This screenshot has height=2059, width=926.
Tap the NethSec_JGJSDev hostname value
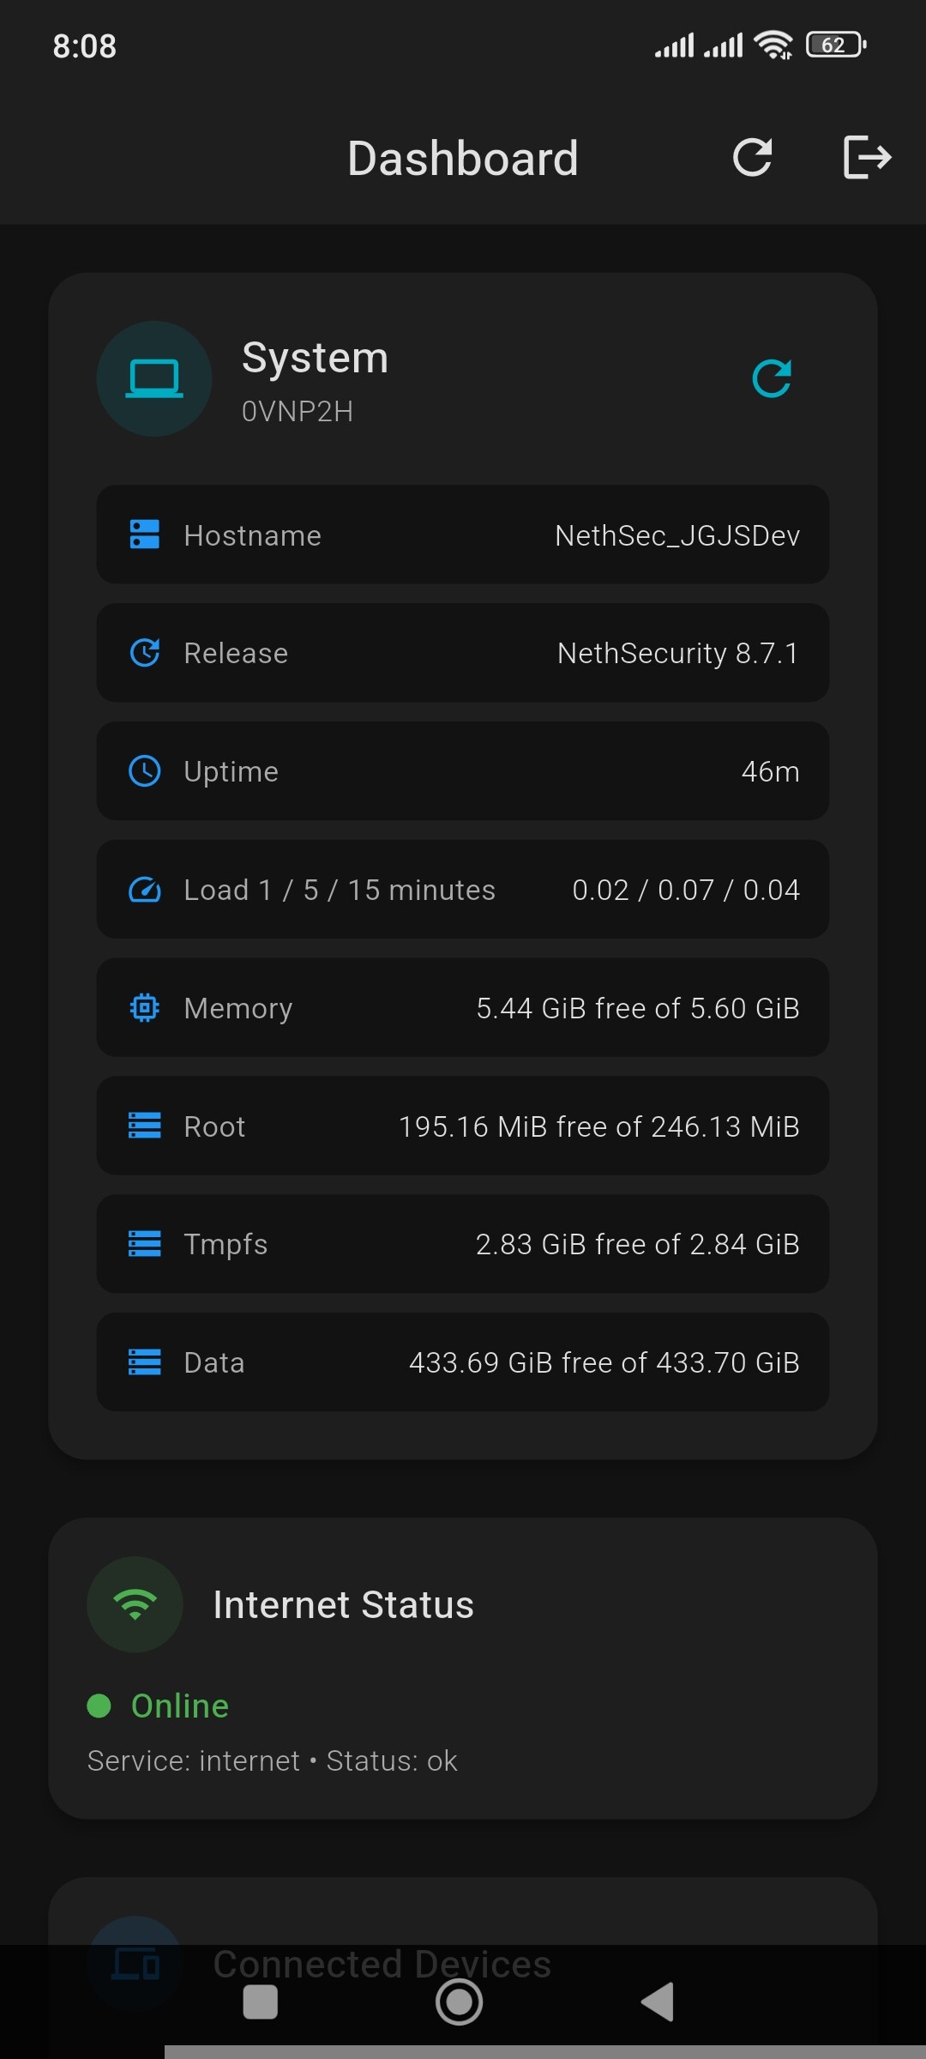click(x=677, y=535)
